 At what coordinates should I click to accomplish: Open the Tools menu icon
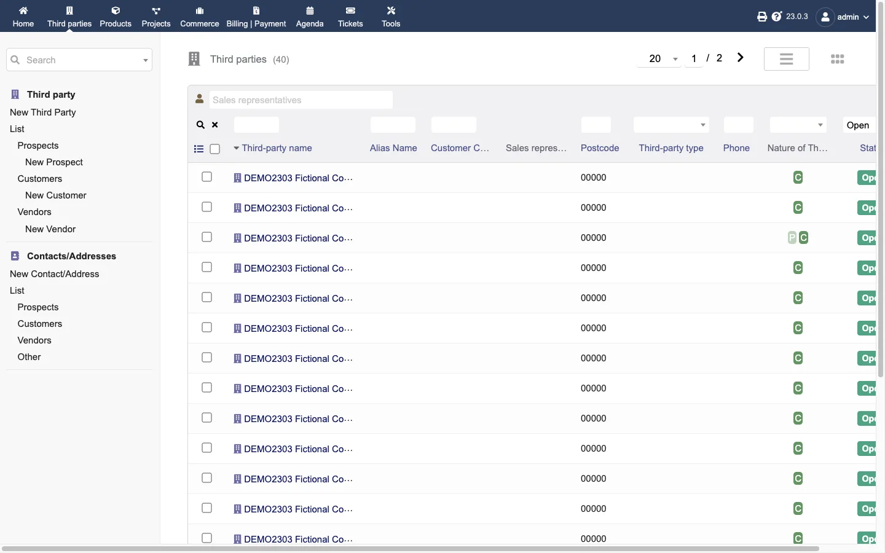(x=391, y=10)
